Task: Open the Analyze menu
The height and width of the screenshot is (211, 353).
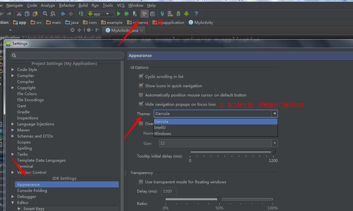Action: 48,5
